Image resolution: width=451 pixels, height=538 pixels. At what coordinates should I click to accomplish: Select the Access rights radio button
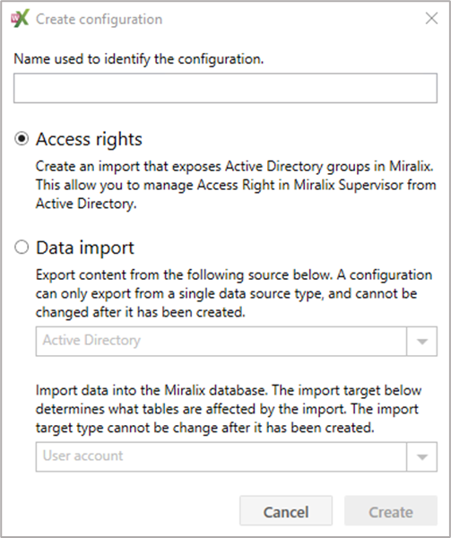22,139
